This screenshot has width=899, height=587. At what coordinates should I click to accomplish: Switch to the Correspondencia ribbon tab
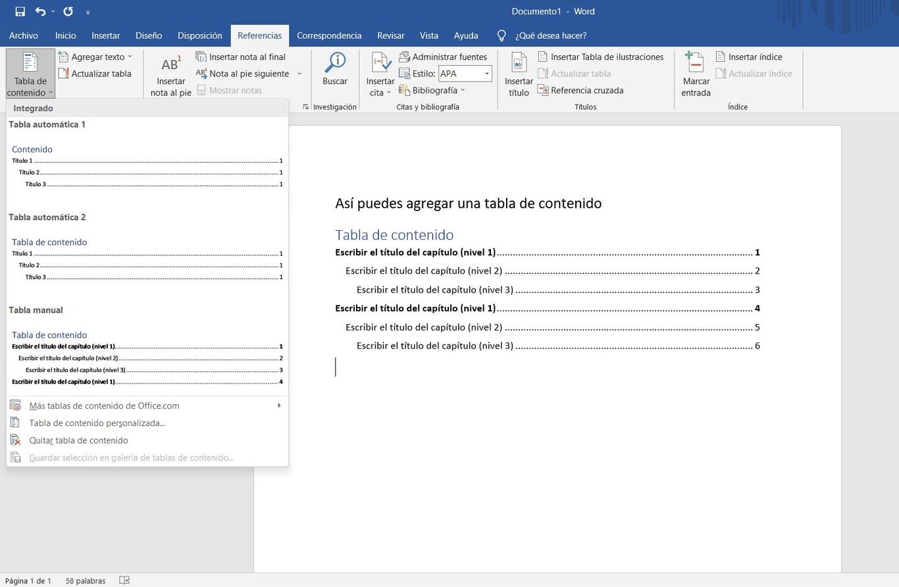pyautogui.click(x=329, y=35)
